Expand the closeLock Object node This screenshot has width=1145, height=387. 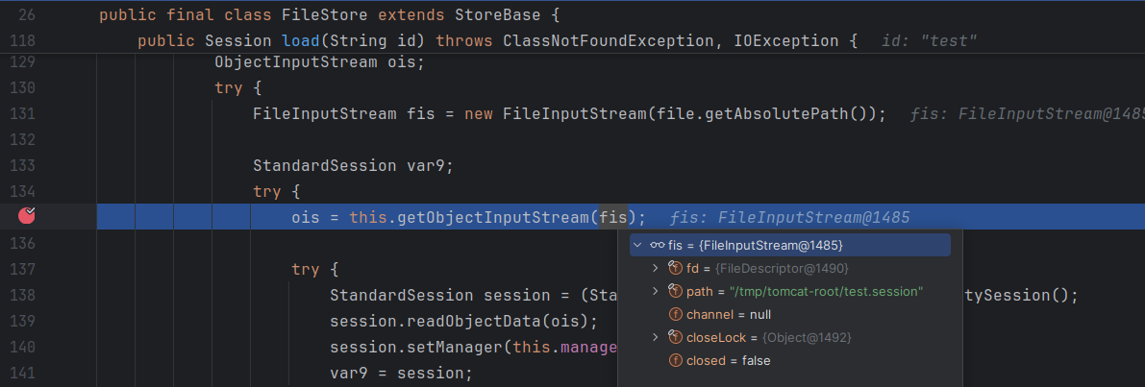(x=656, y=337)
